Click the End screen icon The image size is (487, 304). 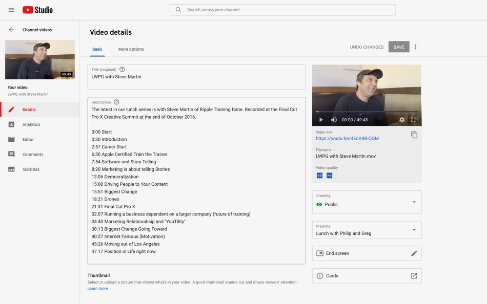click(x=319, y=253)
